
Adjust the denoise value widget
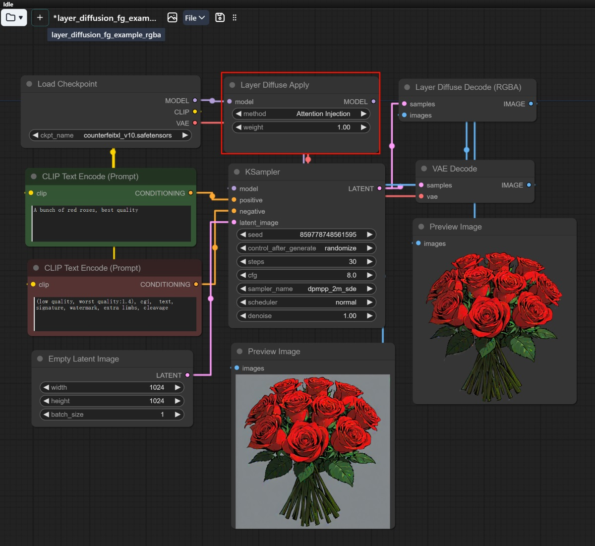click(x=306, y=316)
